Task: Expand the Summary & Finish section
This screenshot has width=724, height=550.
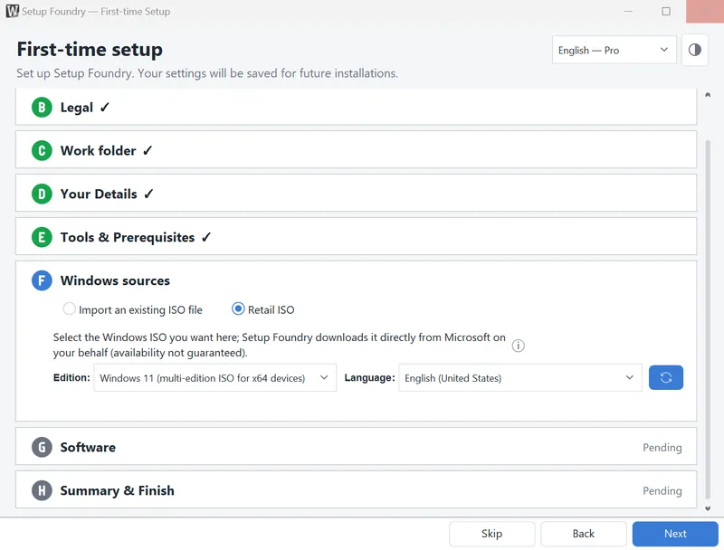Action: point(356,489)
